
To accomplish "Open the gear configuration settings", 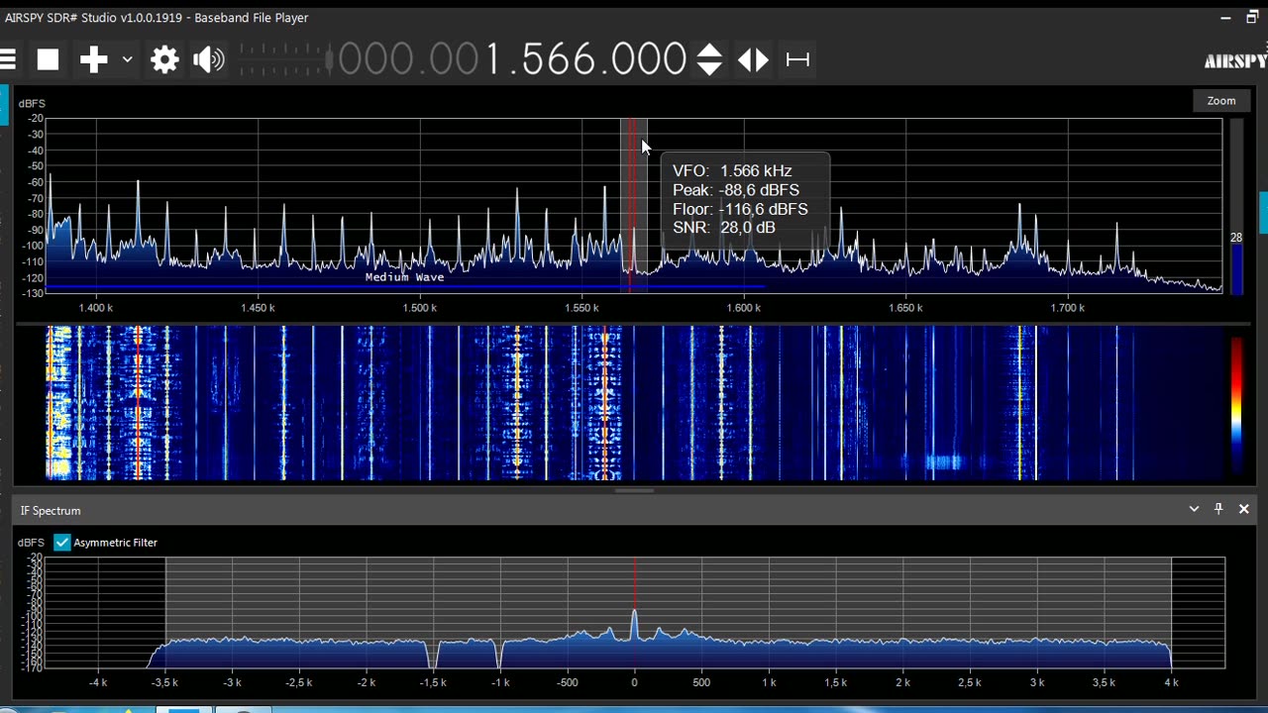I will pos(164,59).
